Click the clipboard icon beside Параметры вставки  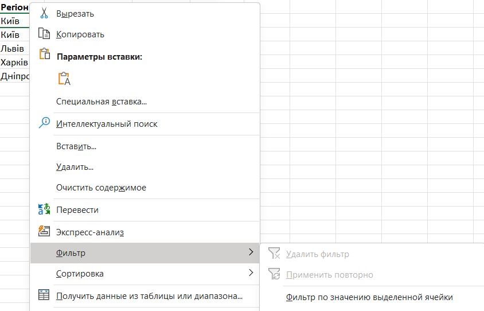coord(45,54)
